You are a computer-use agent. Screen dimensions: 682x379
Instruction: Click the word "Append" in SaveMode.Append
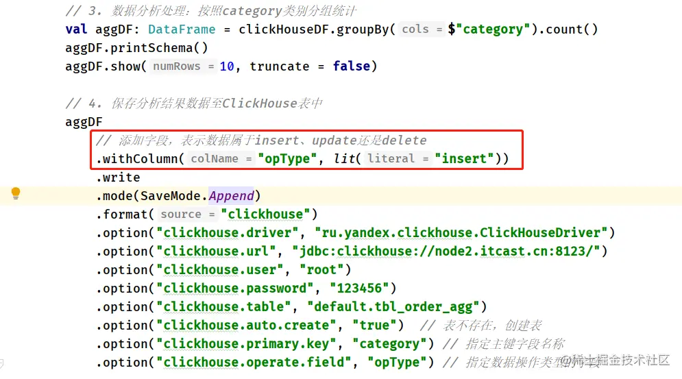point(231,196)
